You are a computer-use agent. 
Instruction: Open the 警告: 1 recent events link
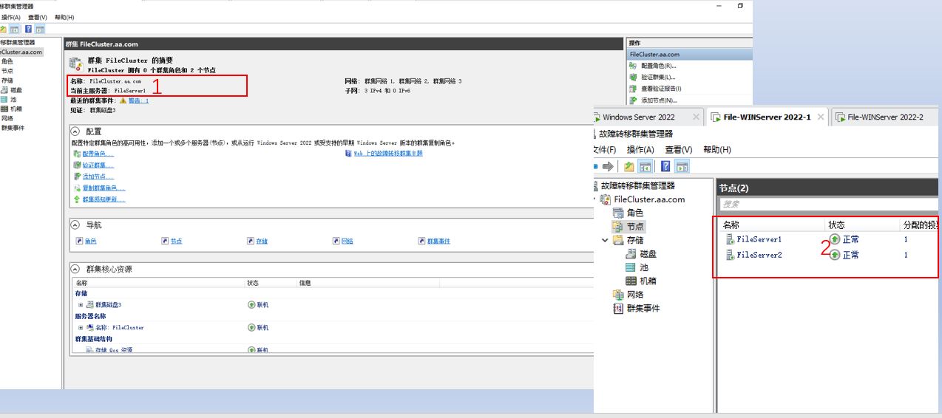click(x=138, y=100)
